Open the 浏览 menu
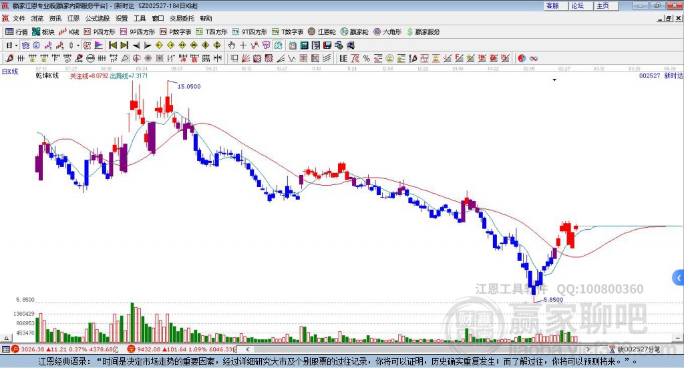 point(37,18)
